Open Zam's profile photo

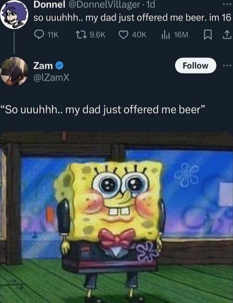(x=14, y=71)
